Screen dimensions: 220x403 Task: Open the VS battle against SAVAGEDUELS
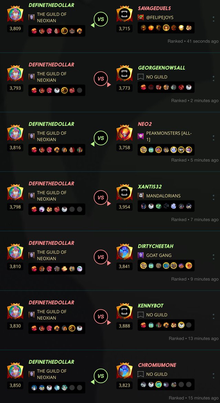coord(101,19)
